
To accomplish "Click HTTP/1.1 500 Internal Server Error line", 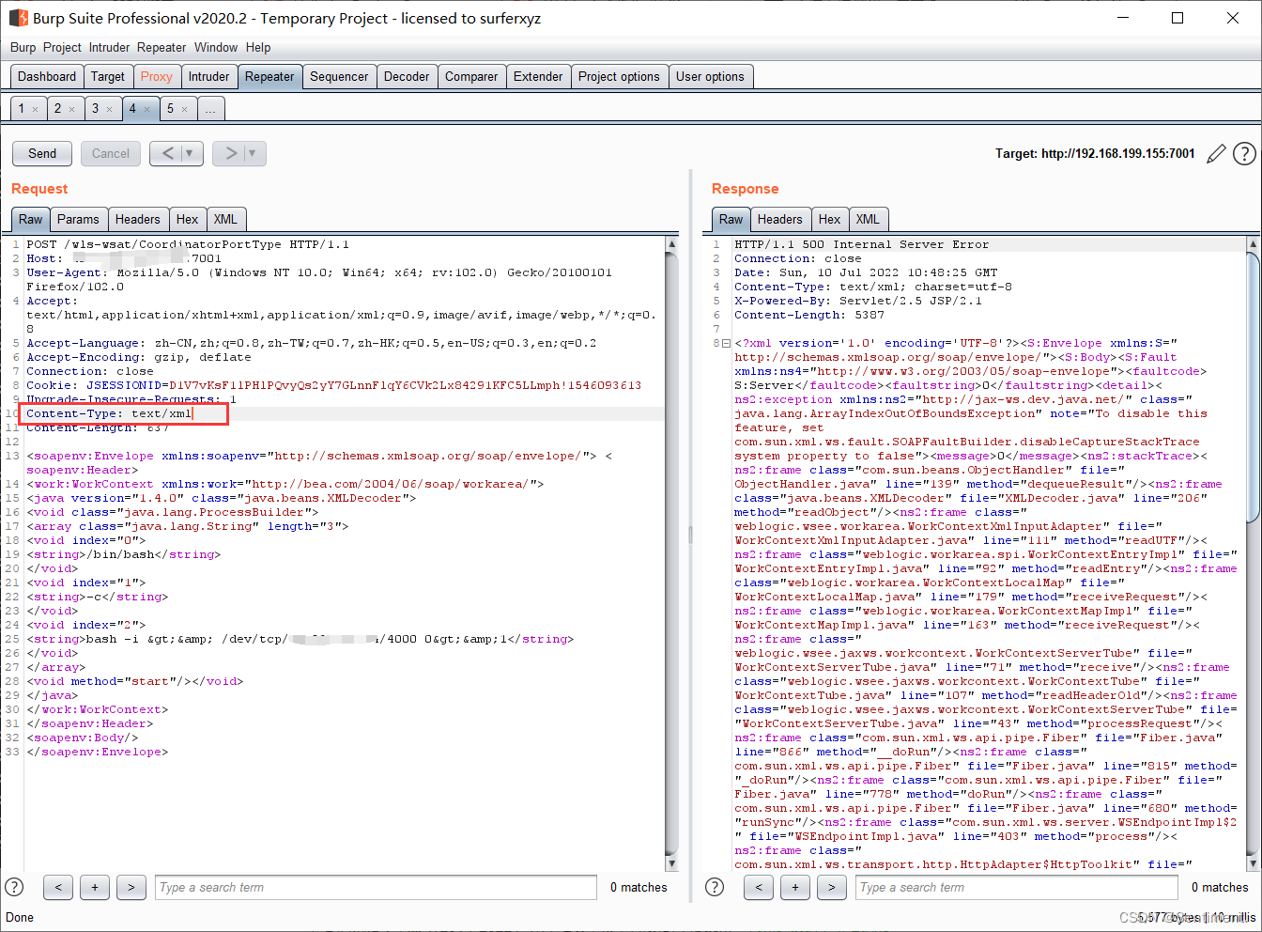I will click(862, 244).
